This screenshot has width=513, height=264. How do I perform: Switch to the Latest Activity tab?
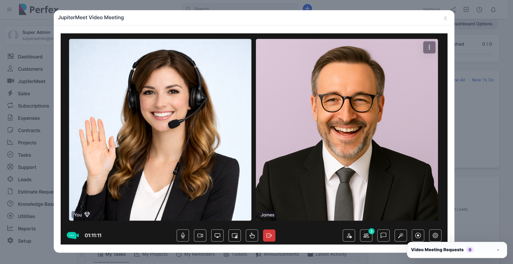tap(327, 254)
